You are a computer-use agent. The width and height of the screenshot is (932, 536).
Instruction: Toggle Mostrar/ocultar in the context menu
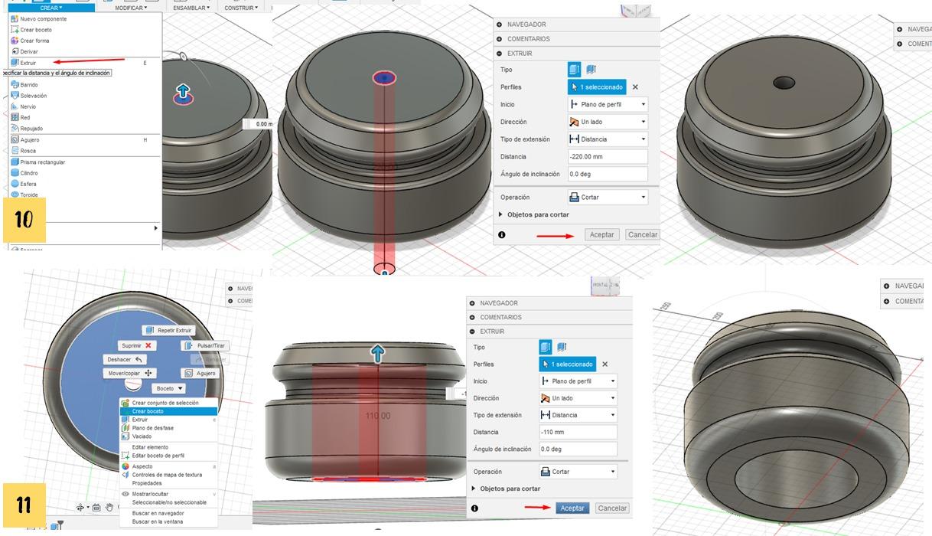click(x=169, y=494)
